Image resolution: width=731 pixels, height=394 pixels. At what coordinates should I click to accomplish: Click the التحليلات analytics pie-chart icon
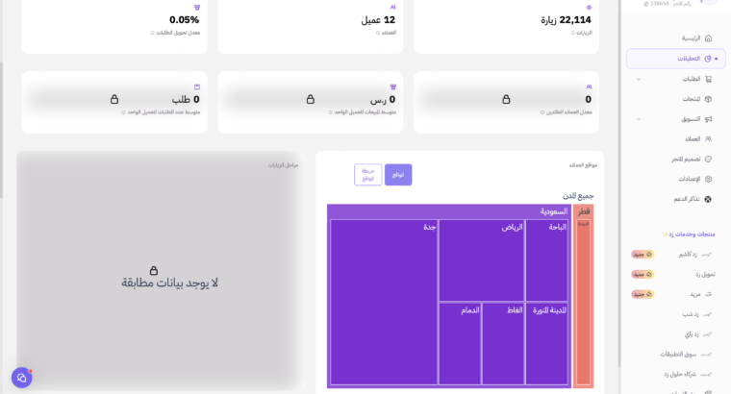pos(708,59)
